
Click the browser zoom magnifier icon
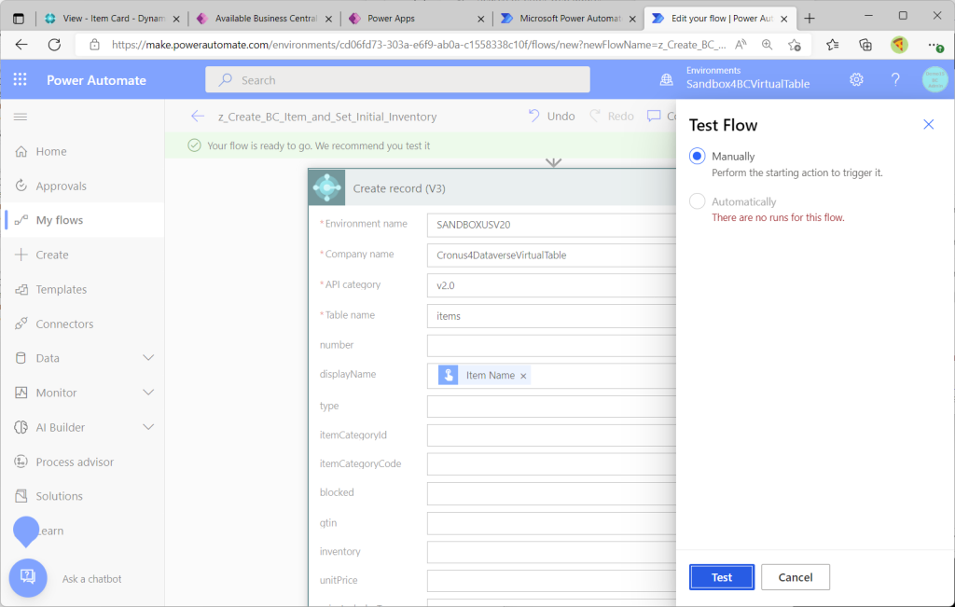767,45
